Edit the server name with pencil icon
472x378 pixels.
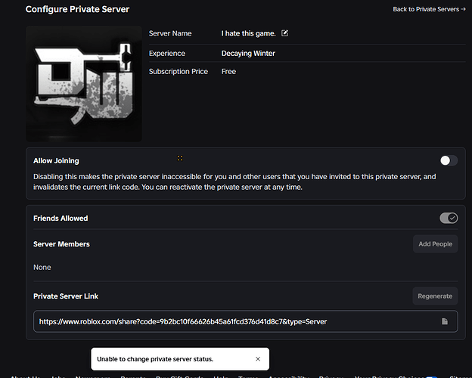click(x=284, y=33)
